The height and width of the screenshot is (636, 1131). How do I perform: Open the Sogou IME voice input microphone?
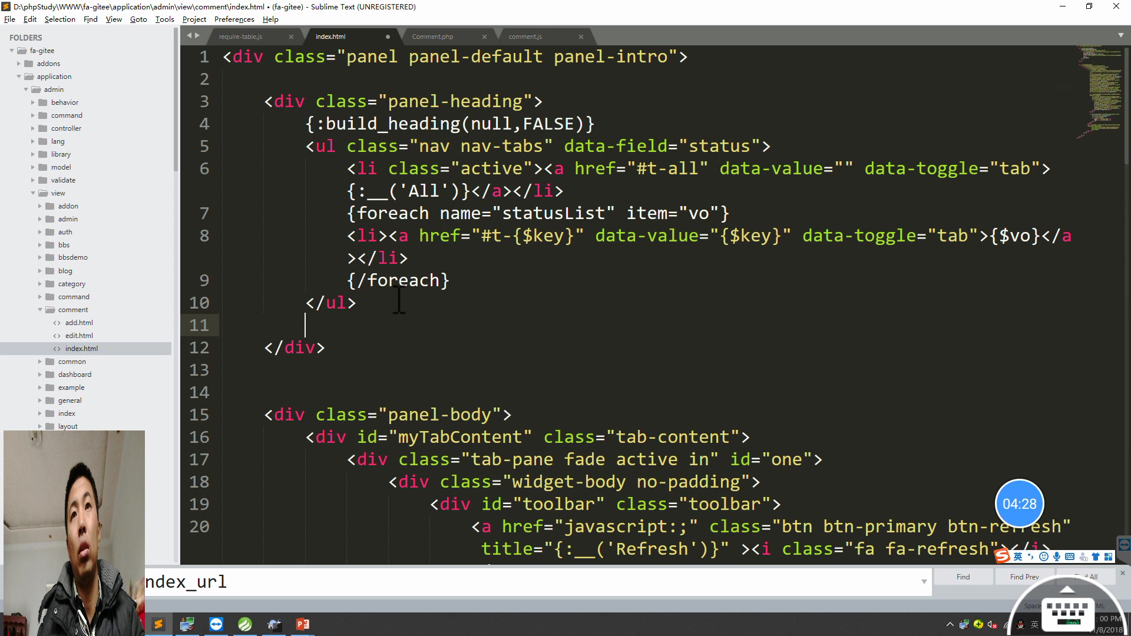point(1057,556)
